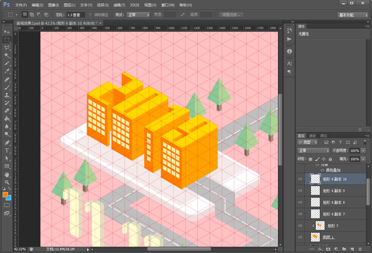The width and height of the screenshot is (372, 253).
Task: Expand the 基本功能 workspace dropdown
Action: click(x=353, y=15)
